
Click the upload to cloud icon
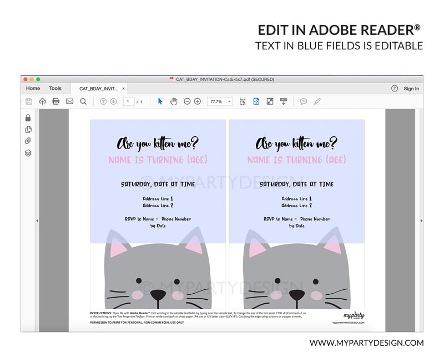(x=42, y=101)
